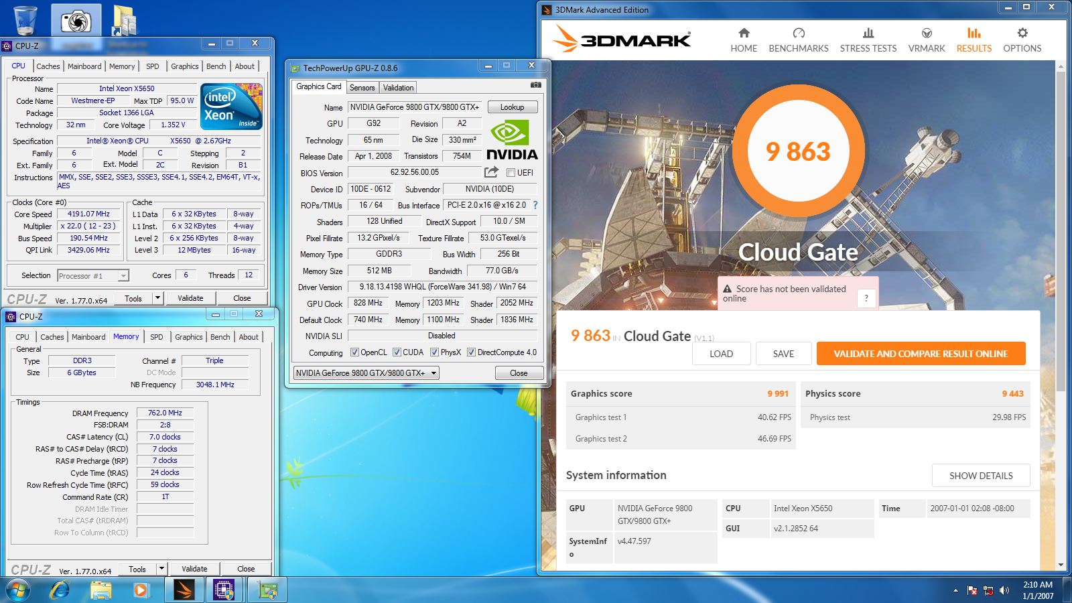Click the NVIDIA logo in GPU-Z
This screenshot has height=603, width=1072.
click(x=512, y=141)
